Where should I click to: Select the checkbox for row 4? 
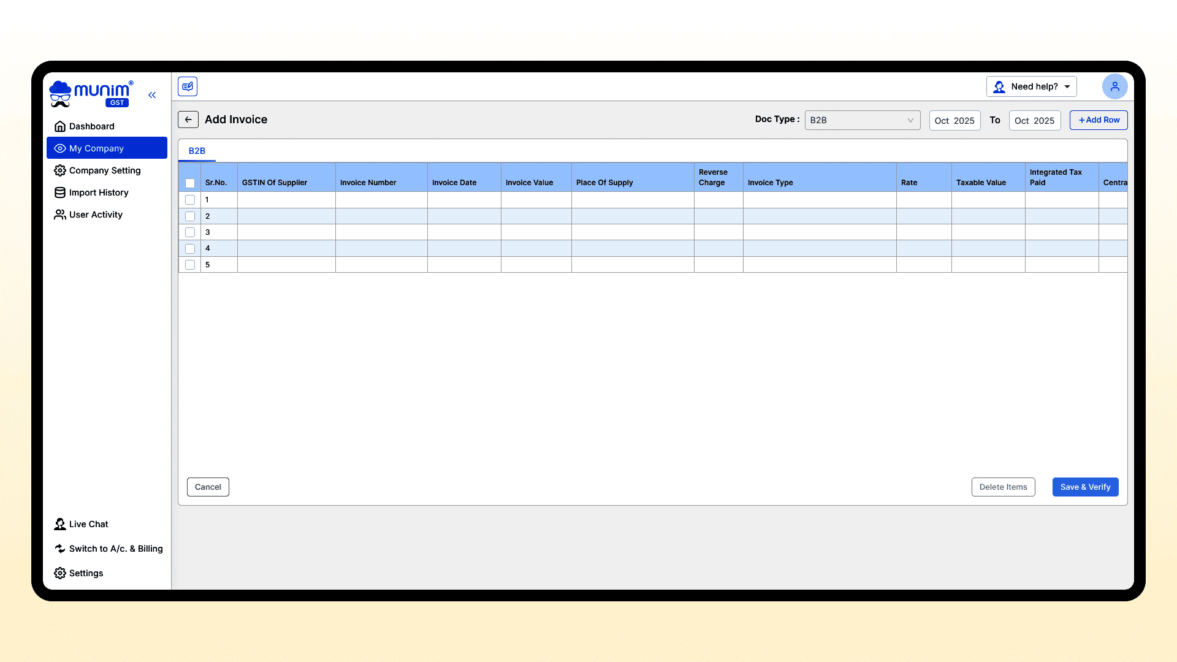point(190,249)
